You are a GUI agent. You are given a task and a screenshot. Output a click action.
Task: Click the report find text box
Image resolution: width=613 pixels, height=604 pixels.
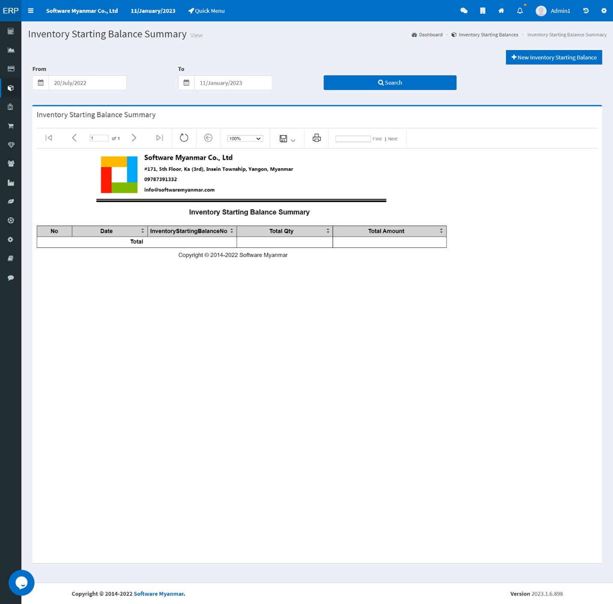coord(353,138)
